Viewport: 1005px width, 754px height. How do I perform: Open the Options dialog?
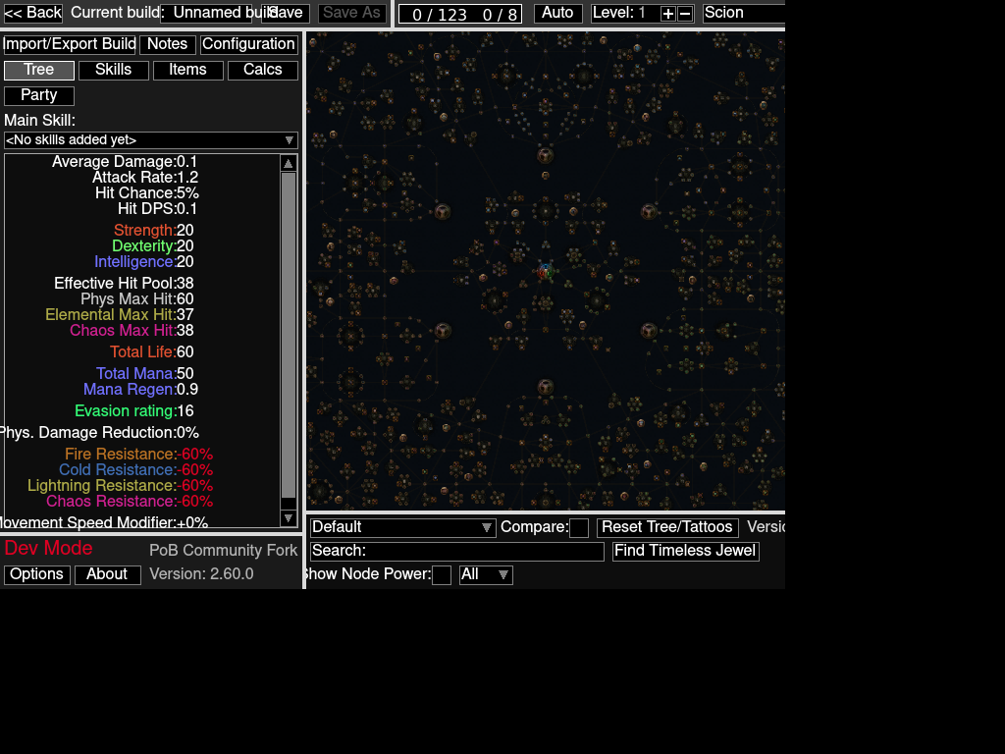point(36,574)
